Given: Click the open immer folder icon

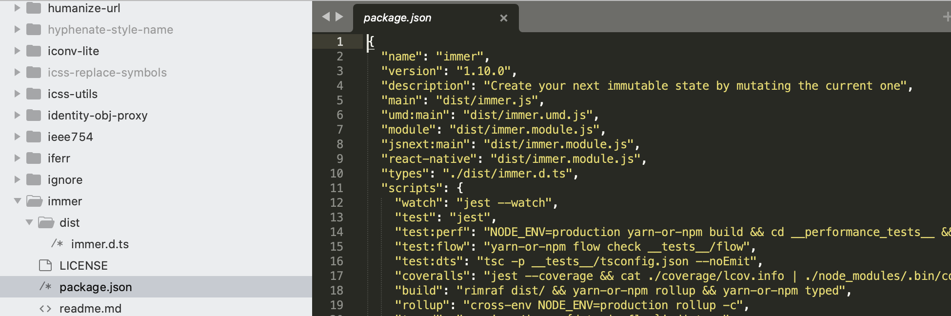Looking at the screenshot, I should click(34, 201).
